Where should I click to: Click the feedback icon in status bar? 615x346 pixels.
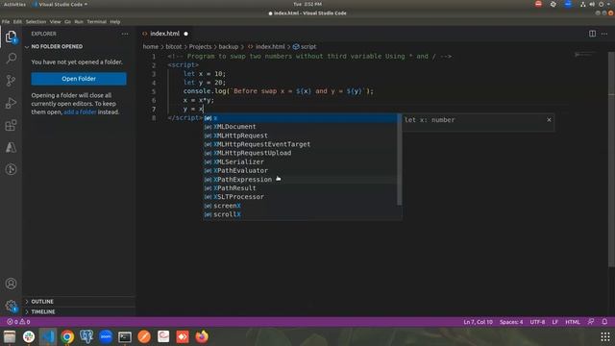click(591, 322)
